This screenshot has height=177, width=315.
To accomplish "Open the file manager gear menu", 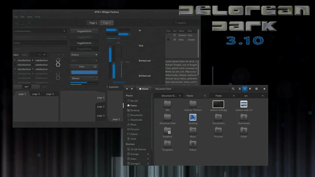I will click(257, 89).
